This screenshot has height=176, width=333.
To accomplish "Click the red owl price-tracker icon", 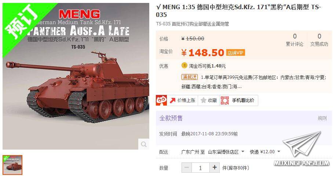I will [x=161, y=100].
